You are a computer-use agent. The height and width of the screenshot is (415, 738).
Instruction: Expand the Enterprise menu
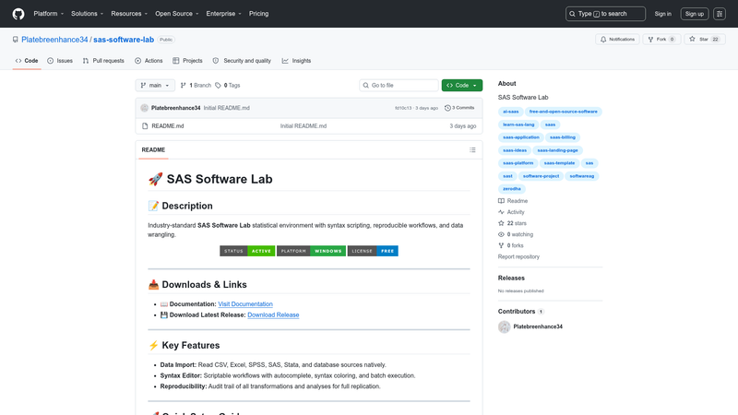223,14
